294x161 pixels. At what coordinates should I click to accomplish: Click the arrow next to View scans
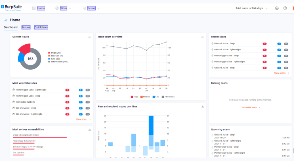pyautogui.click(x=288, y=73)
